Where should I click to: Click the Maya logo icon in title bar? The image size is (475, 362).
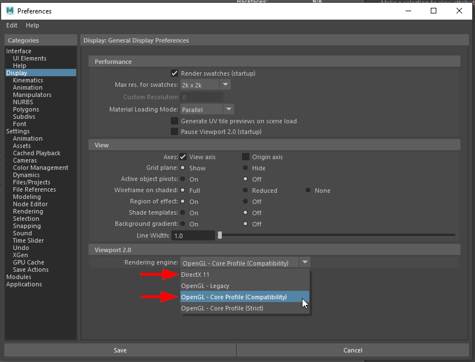[11, 11]
